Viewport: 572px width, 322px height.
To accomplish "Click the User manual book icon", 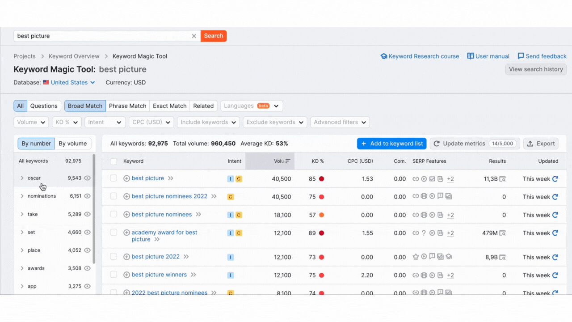I will point(470,56).
